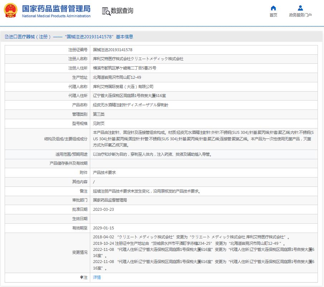Select production address 北海道岩見沢市岡山町12-49
The height and width of the screenshot is (287, 324).
117,77
